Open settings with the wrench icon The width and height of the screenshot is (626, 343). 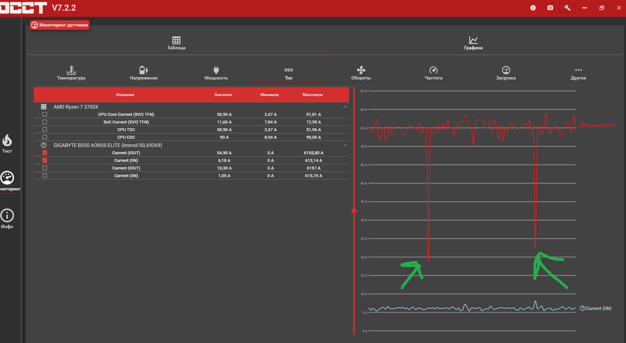pos(567,8)
